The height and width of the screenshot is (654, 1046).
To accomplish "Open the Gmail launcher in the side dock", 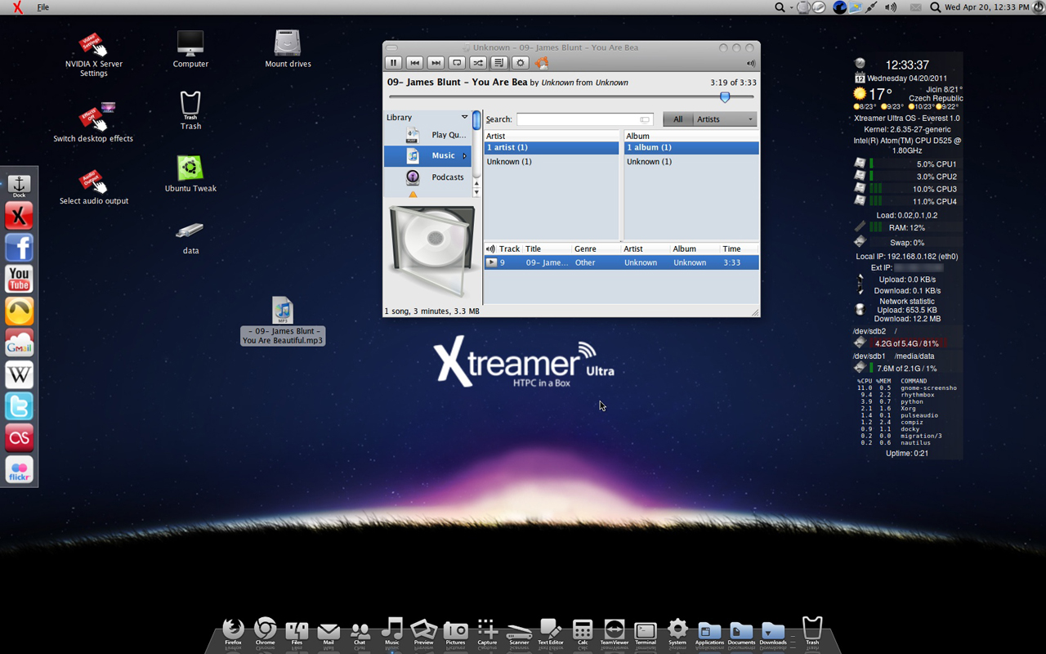I will [19, 343].
